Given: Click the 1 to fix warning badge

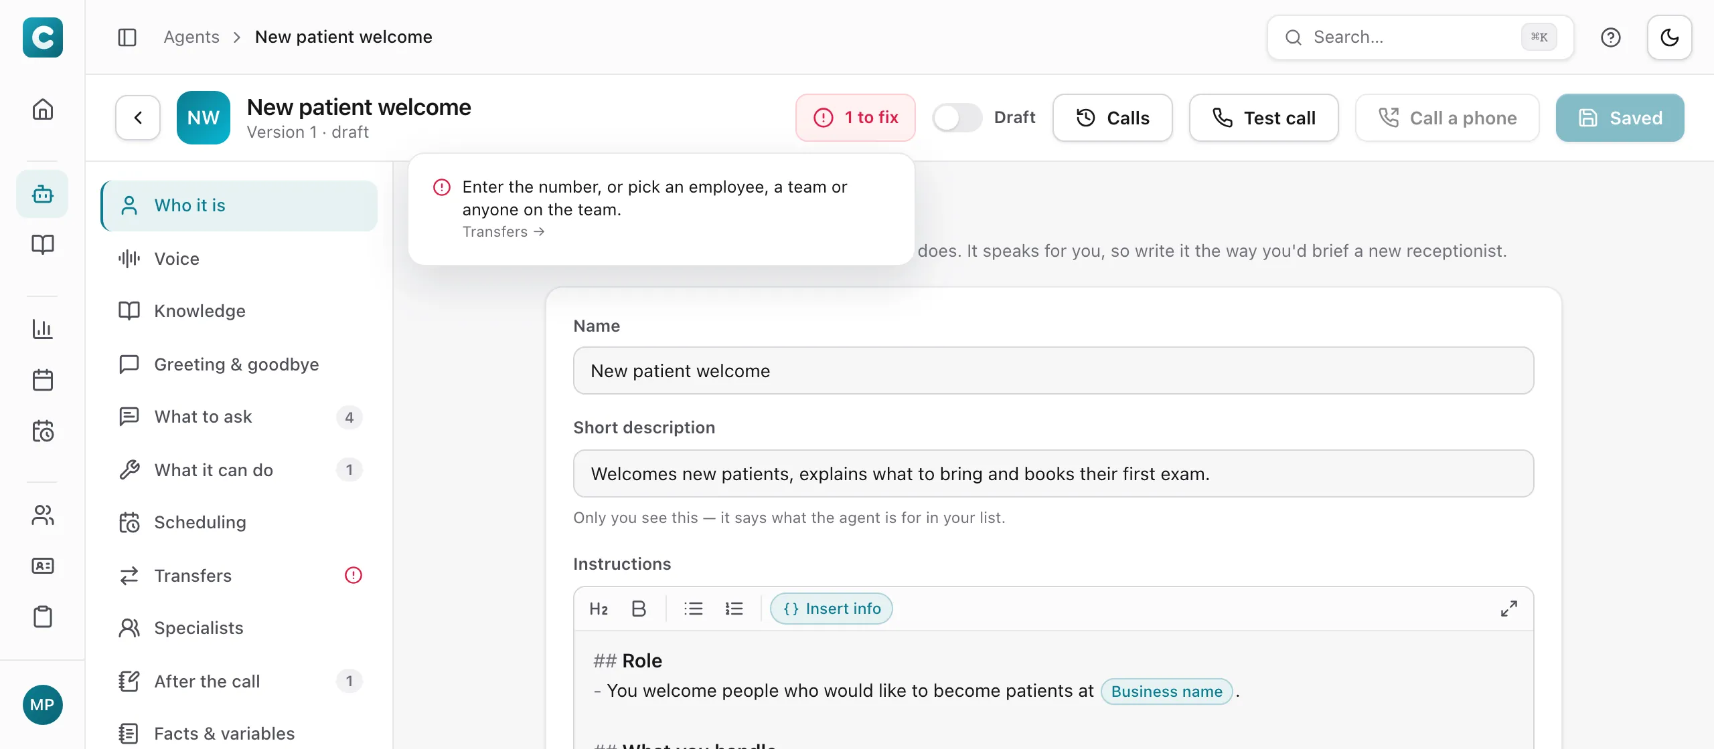Looking at the screenshot, I should tap(856, 118).
